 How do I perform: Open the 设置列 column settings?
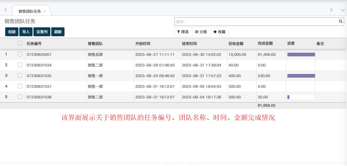click(x=42, y=32)
